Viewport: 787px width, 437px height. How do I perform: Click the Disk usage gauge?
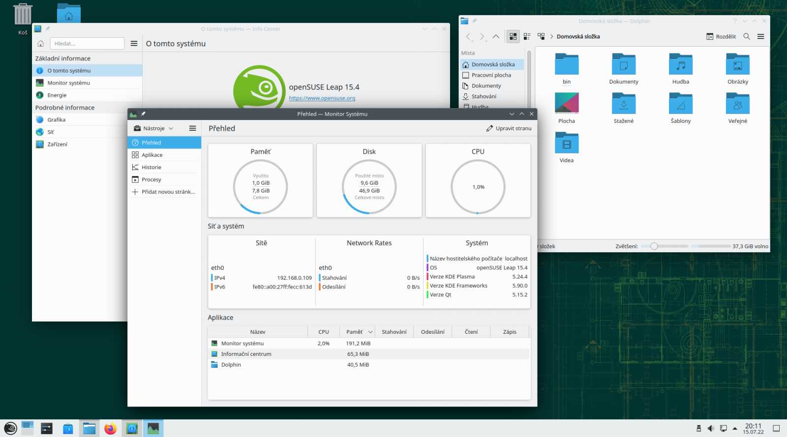coord(369,187)
